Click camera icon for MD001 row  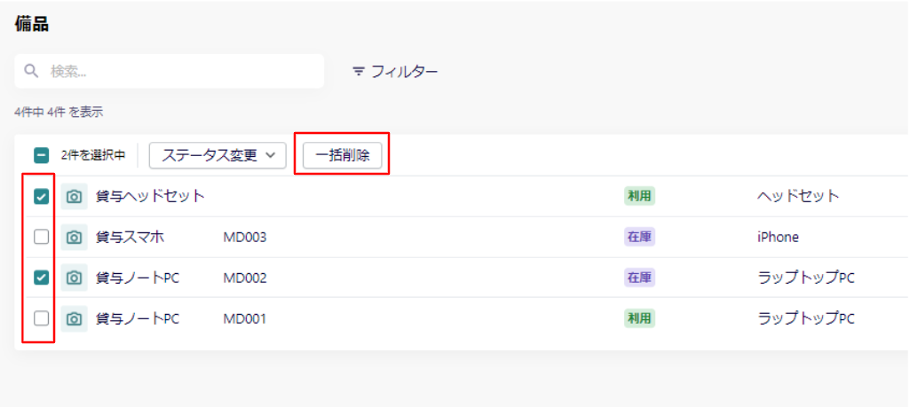point(74,319)
